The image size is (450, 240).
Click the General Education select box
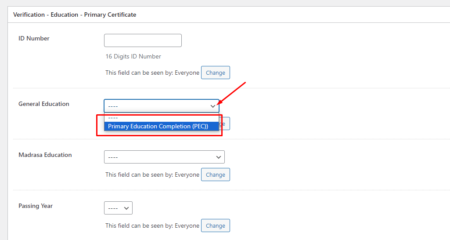click(156, 106)
